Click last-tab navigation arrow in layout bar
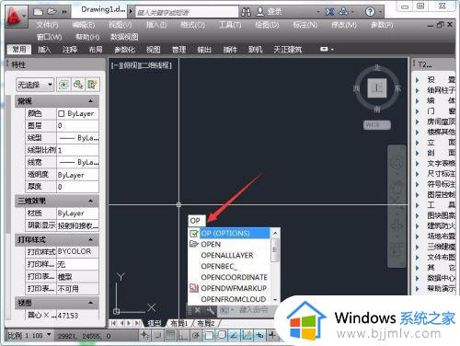460x346 pixels. pos(137,323)
